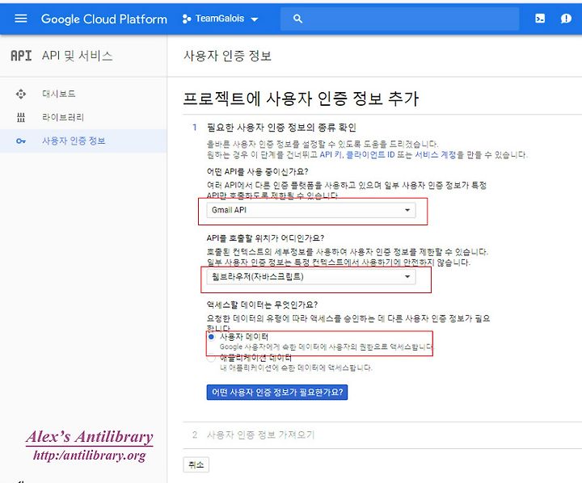The height and width of the screenshot is (483, 582).
Task: Select the 사용자 인증 정보 sidebar item
Action: pos(83,141)
